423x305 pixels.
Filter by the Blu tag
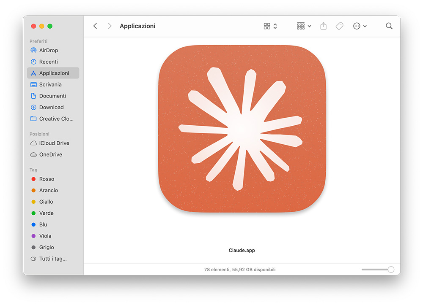click(x=53, y=224)
